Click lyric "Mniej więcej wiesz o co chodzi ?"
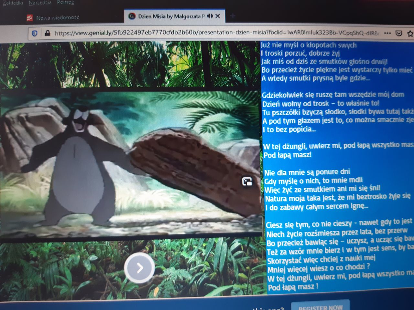Screen dimensions: 414x310 (319, 268)
